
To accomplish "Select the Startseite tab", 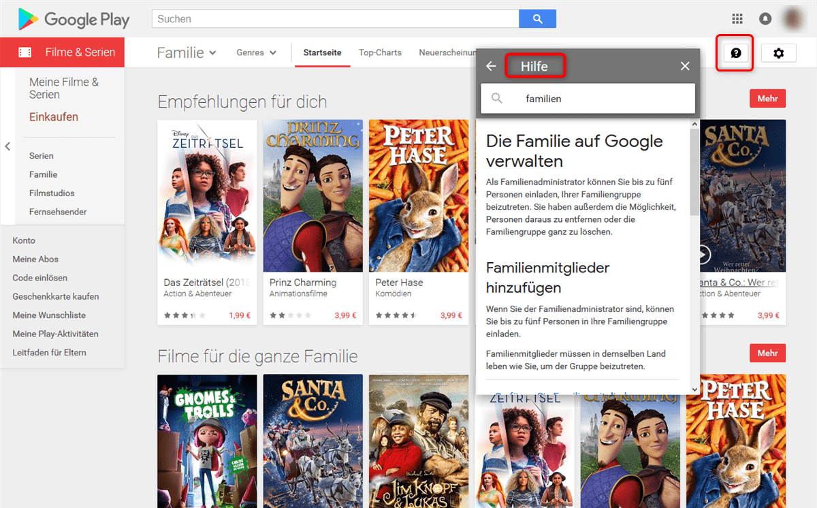I will click(322, 52).
